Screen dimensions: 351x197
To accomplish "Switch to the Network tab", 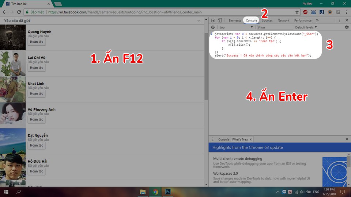I will 283,20.
